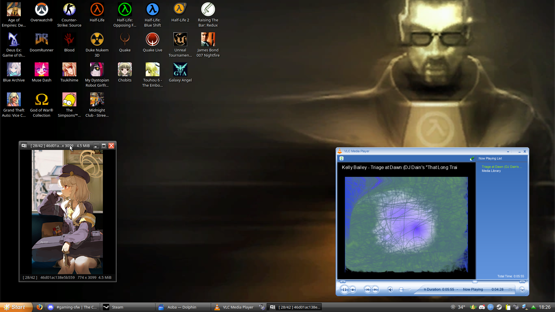The image size is (555, 312).
Task: Select The Simpsons game icon
Action: (69, 105)
